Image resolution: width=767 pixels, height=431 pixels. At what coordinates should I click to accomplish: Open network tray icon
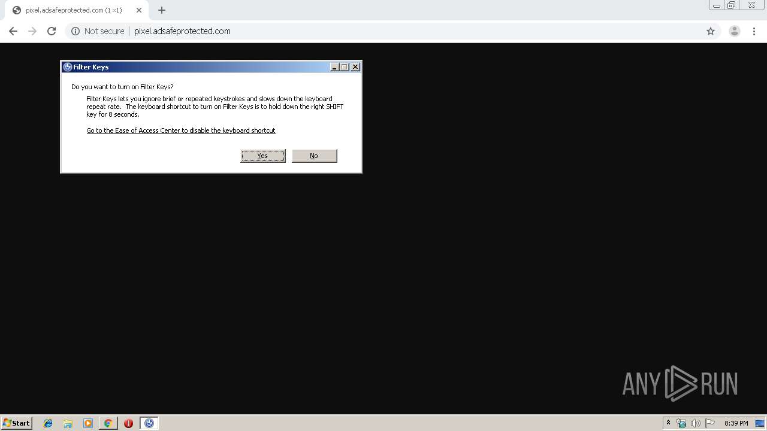[681, 423]
